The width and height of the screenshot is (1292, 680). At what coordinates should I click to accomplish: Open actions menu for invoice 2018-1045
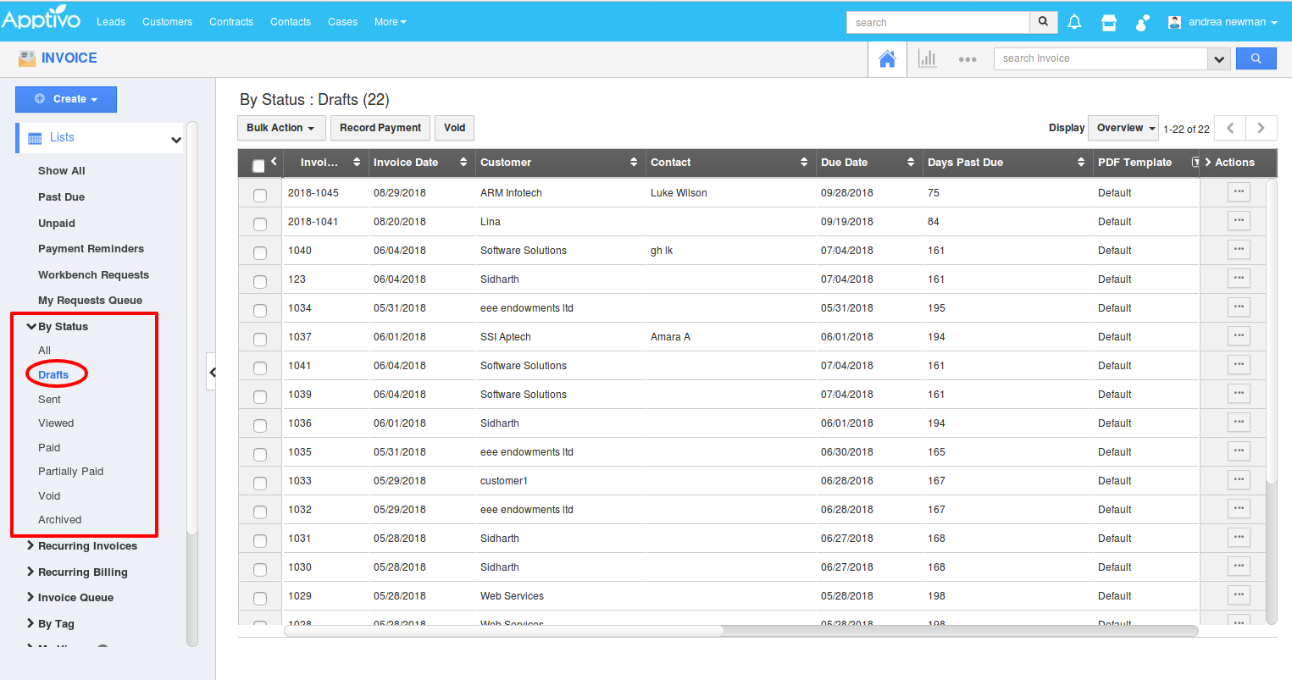click(x=1239, y=192)
